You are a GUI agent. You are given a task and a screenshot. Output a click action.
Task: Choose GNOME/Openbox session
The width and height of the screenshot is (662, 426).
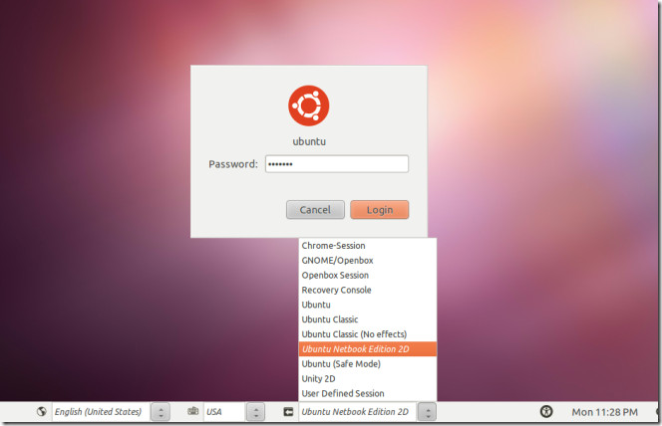pyautogui.click(x=367, y=261)
